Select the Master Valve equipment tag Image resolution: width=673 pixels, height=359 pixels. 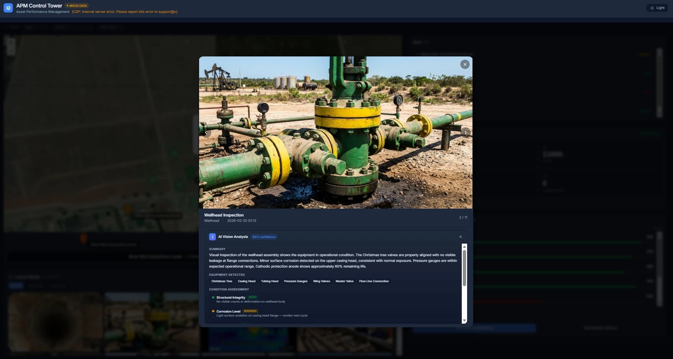pyautogui.click(x=345, y=281)
